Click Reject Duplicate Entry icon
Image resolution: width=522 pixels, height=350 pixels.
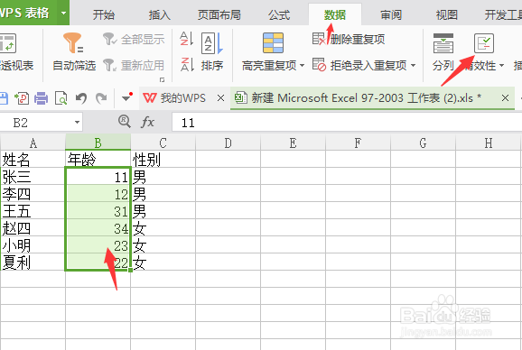click(x=319, y=65)
